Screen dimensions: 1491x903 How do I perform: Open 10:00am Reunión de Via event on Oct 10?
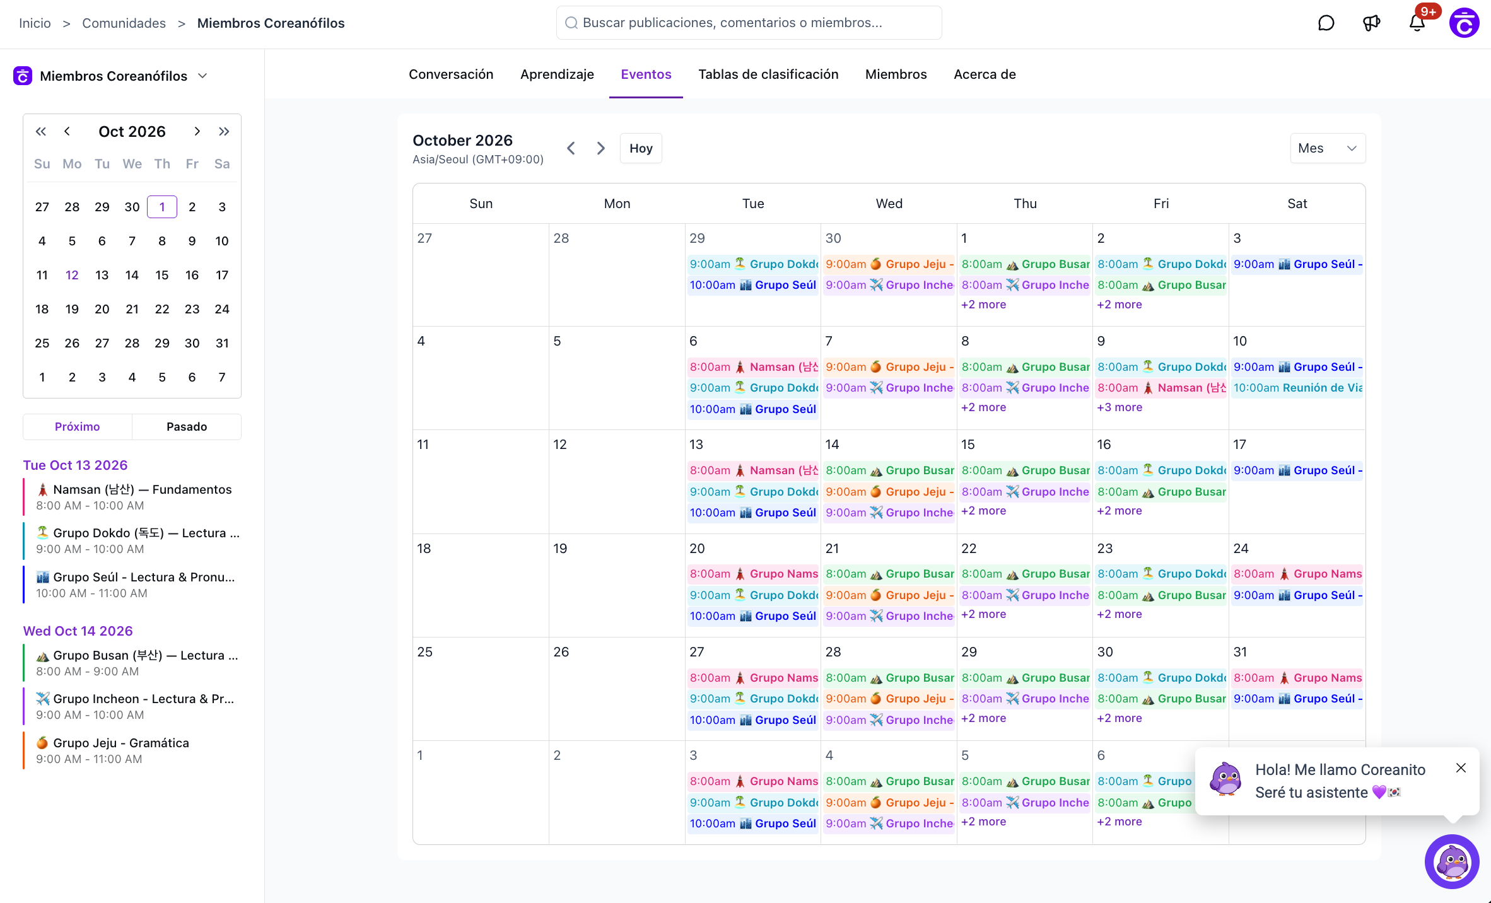click(x=1297, y=388)
